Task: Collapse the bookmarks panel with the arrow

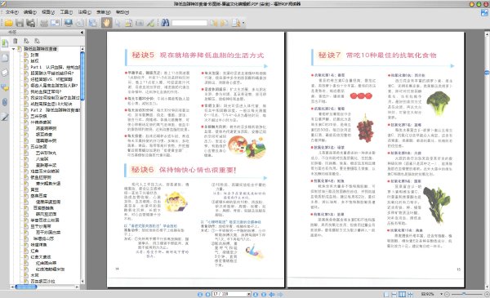Action: (x=82, y=32)
